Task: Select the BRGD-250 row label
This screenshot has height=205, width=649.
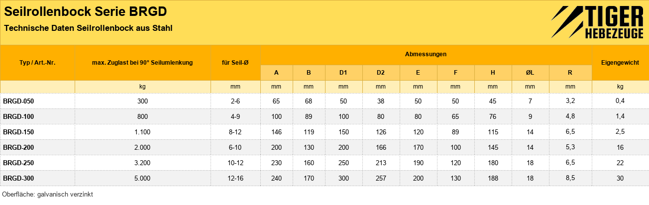Action: pos(18,163)
